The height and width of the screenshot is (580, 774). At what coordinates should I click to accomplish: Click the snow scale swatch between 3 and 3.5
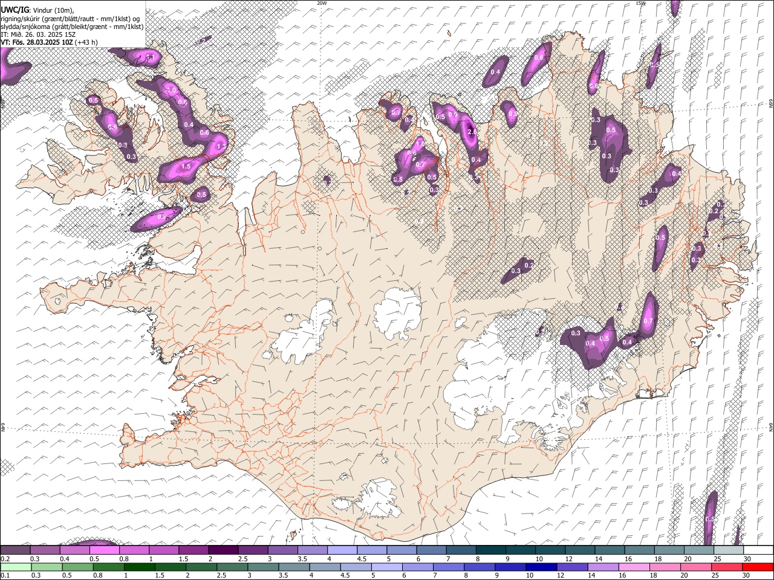tap(283, 550)
